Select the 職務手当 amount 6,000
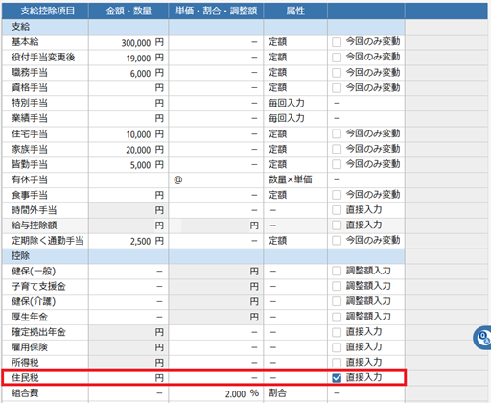This screenshot has width=491, height=403. coord(129,73)
